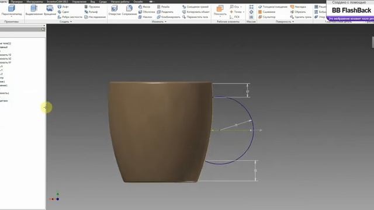This screenshot has width=374, height=210.
Task: Select the rectangular pattern icon in Массив
Action: tap(251, 7)
